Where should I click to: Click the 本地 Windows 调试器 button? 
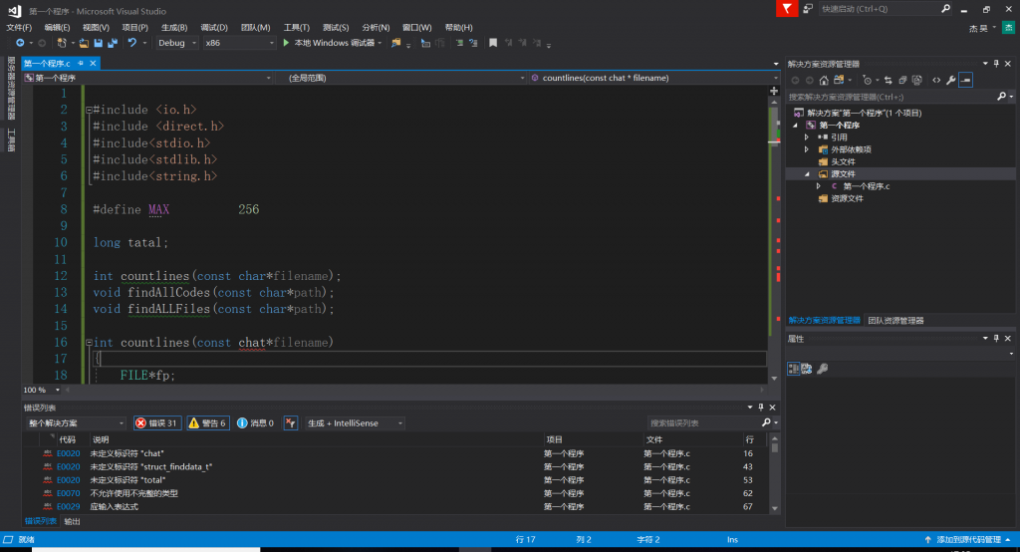tap(332, 43)
